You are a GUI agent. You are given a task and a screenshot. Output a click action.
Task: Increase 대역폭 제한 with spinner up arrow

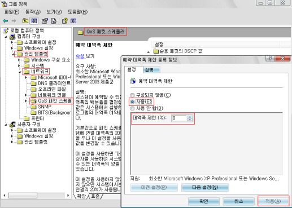[x=190, y=117]
